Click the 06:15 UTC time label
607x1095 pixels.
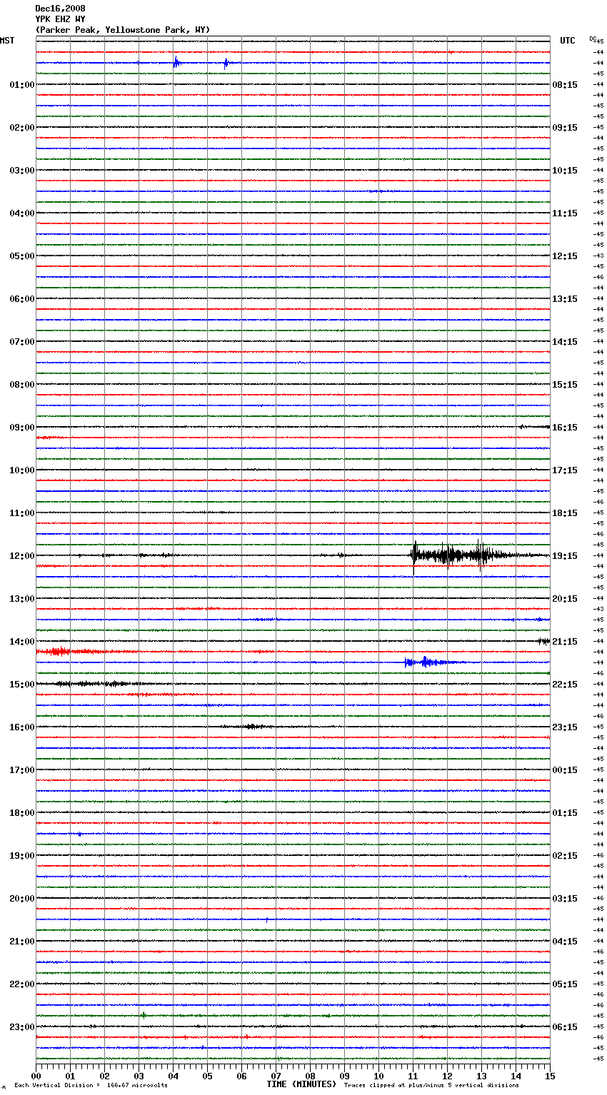click(x=565, y=1027)
